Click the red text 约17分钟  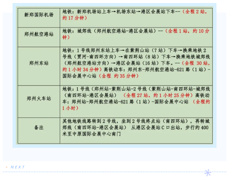coord(73,18)
